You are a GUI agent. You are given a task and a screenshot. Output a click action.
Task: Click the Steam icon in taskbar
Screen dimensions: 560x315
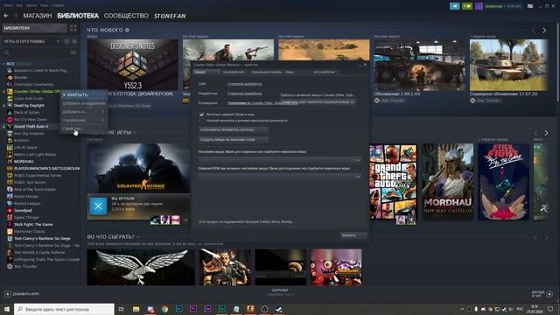pos(278,309)
